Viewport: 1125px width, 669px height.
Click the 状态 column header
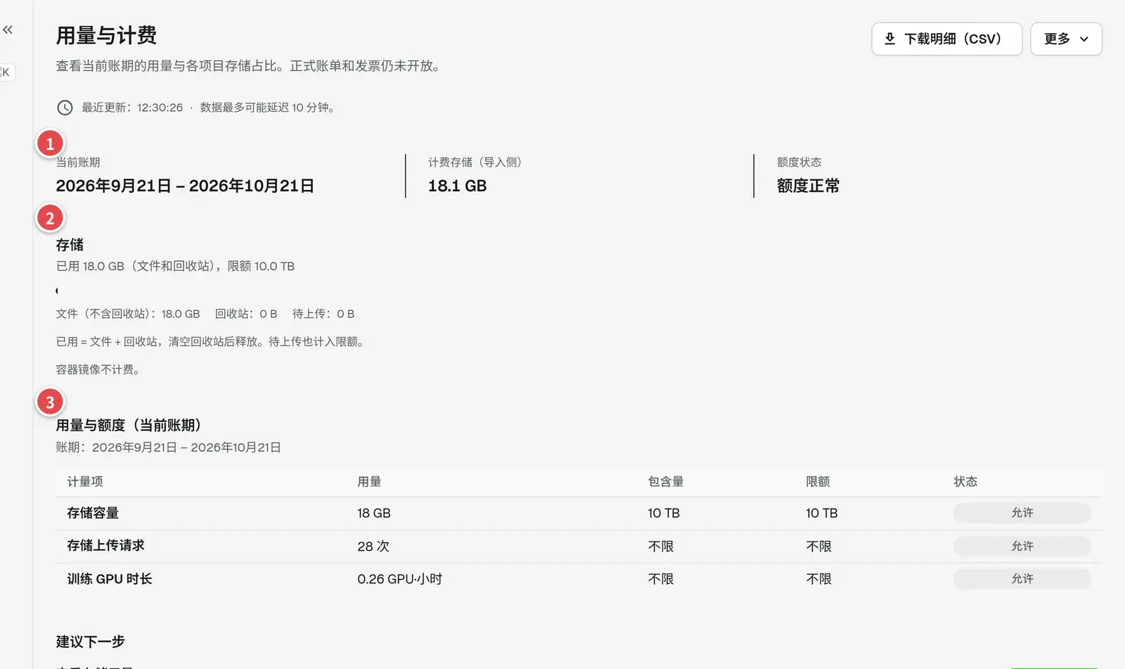tap(965, 482)
